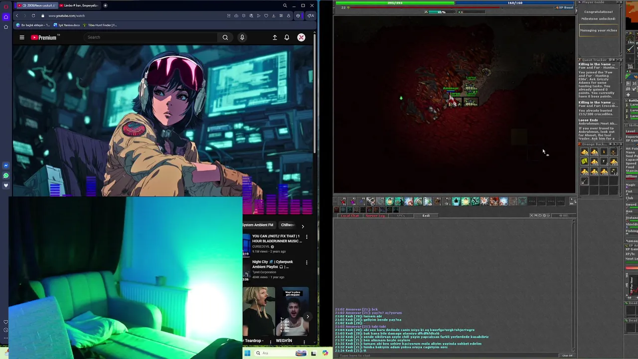Open new browser tab with plus
This screenshot has width=638, height=359.
tap(105, 5)
